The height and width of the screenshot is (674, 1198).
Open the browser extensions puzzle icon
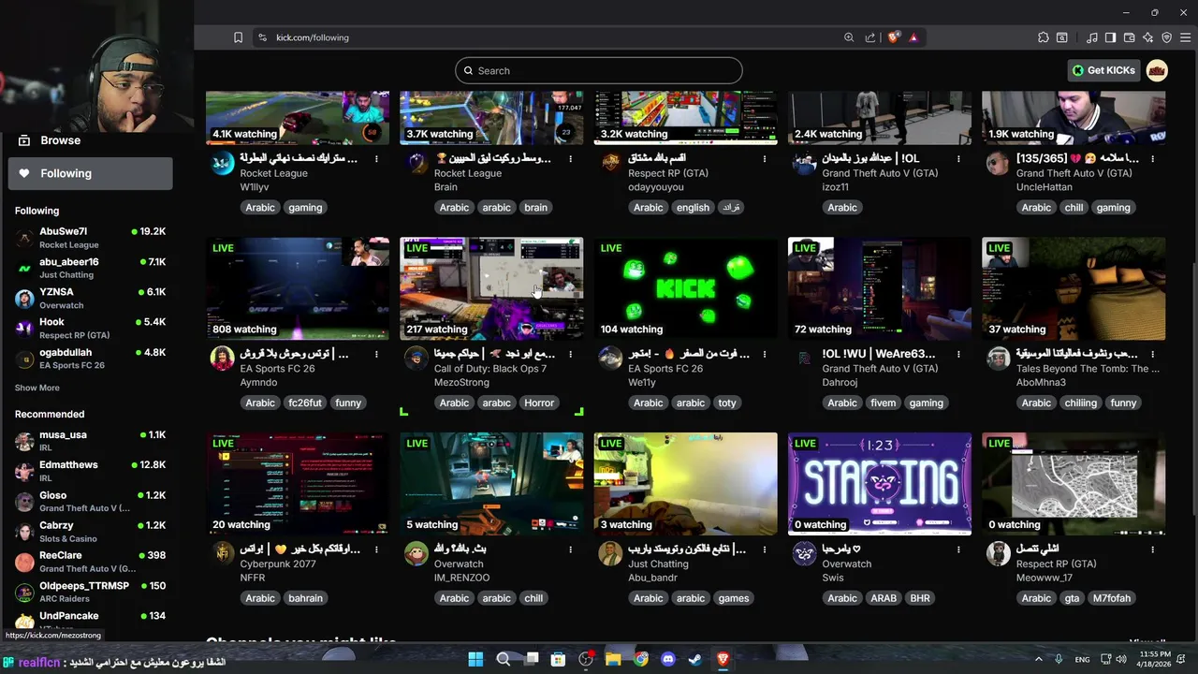1044,37
